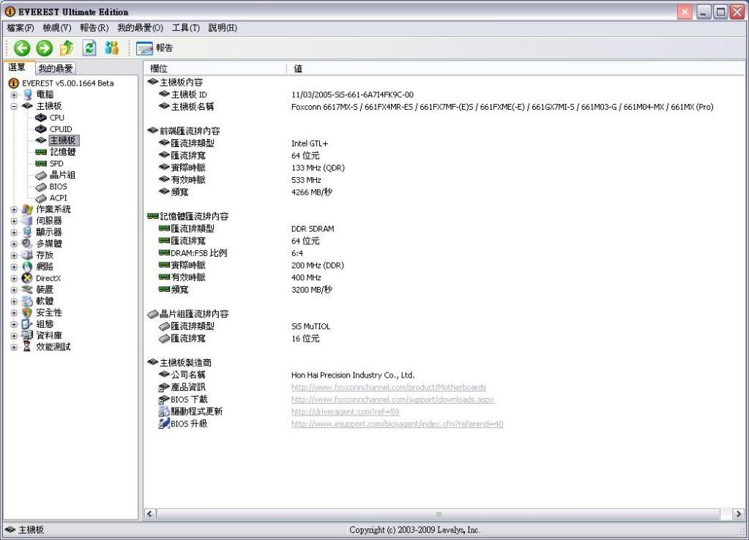Click the 組態 configuration icon
The image size is (749, 540).
click(27, 323)
